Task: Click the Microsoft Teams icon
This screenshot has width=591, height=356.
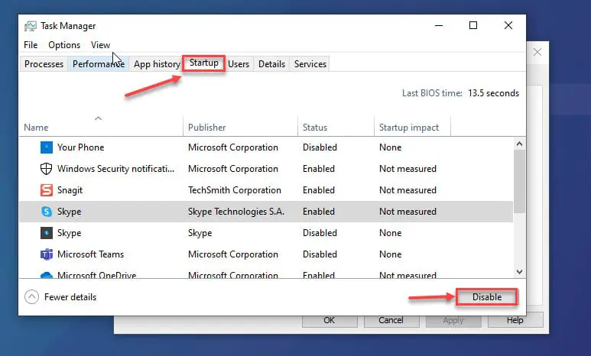Action: (47, 254)
